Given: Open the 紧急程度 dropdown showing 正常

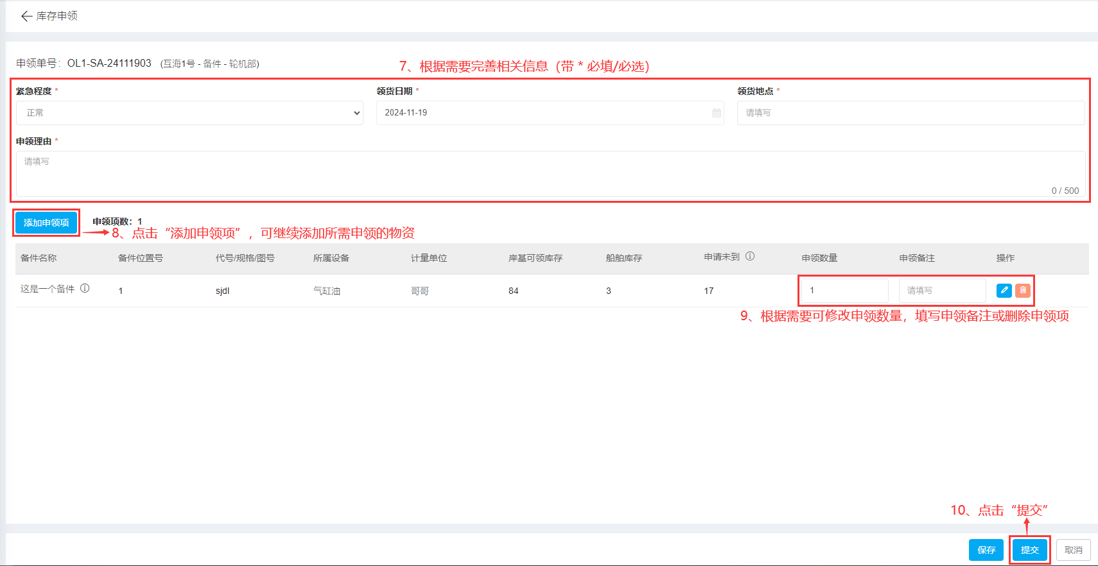Looking at the screenshot, I should 189,113.
